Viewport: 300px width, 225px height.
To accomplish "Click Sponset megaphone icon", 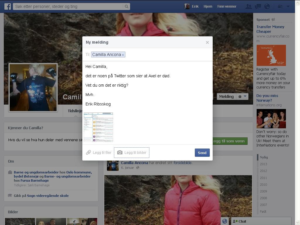I will pos(273,20).
